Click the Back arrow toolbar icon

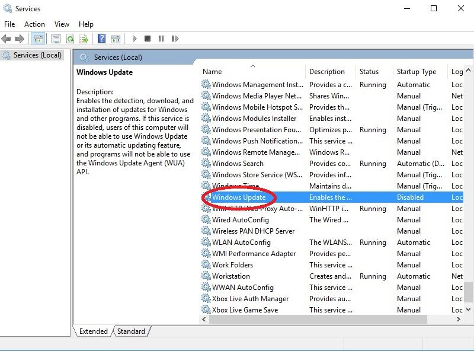(6, 39)
